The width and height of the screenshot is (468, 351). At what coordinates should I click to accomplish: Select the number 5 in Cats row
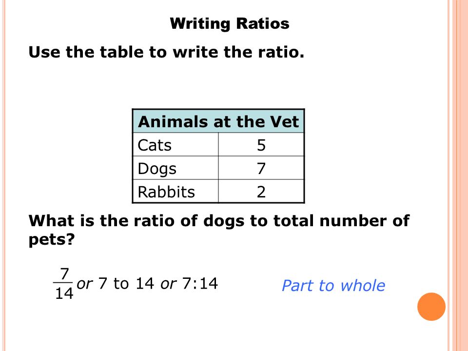coord(261,145)
